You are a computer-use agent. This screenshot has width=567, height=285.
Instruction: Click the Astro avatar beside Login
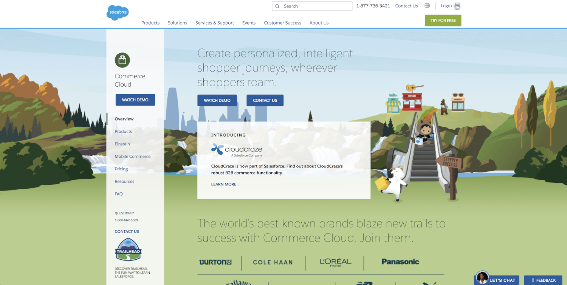(x=457, y=6)
